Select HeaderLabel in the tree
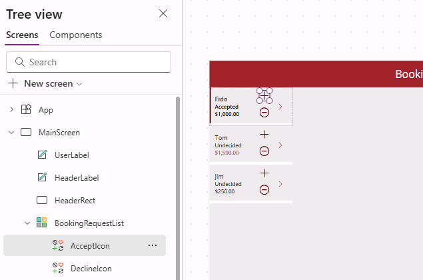The height and width of the screenshot is (280, 423). pyautogui.click(x=76, y=177)
